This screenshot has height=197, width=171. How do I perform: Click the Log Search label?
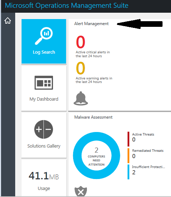tap(44, 52)
